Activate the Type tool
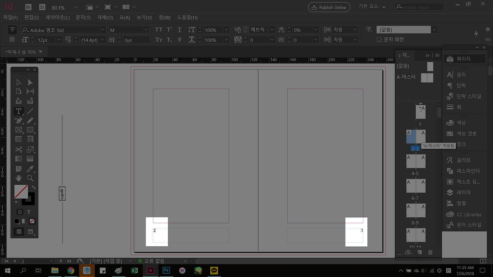 [18, 111]
